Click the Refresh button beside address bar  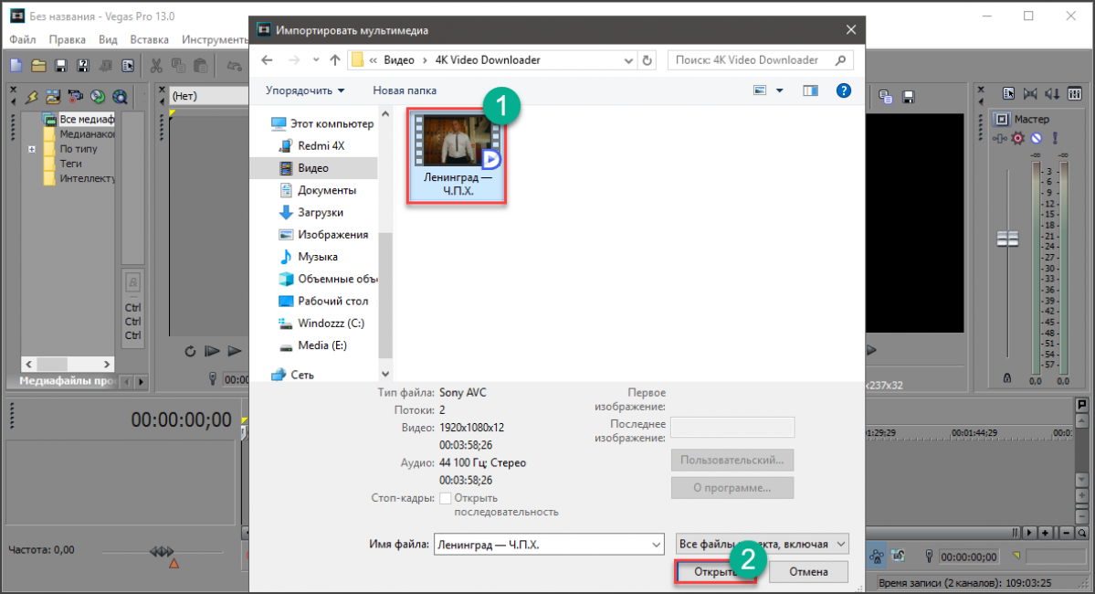648,60
